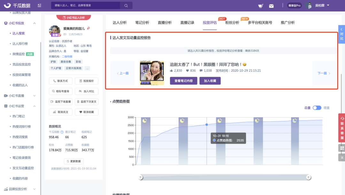The image size is (345, 195).
Task: Open 发文互动量监控 in sidebar
Action: click(x=23, y=168)
